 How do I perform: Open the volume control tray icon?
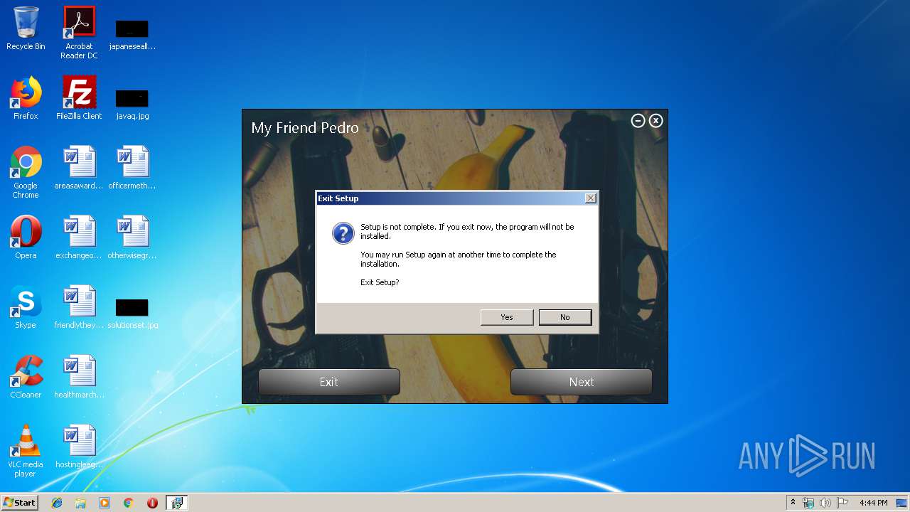pyautogui.click(x=825, y=503)
